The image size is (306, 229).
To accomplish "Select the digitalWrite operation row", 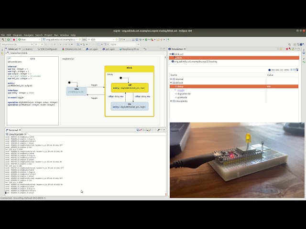I will [184, 94].
